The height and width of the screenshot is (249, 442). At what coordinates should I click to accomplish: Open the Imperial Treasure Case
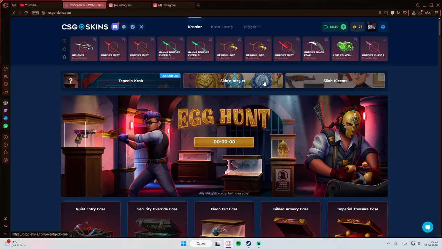point(358,220)
